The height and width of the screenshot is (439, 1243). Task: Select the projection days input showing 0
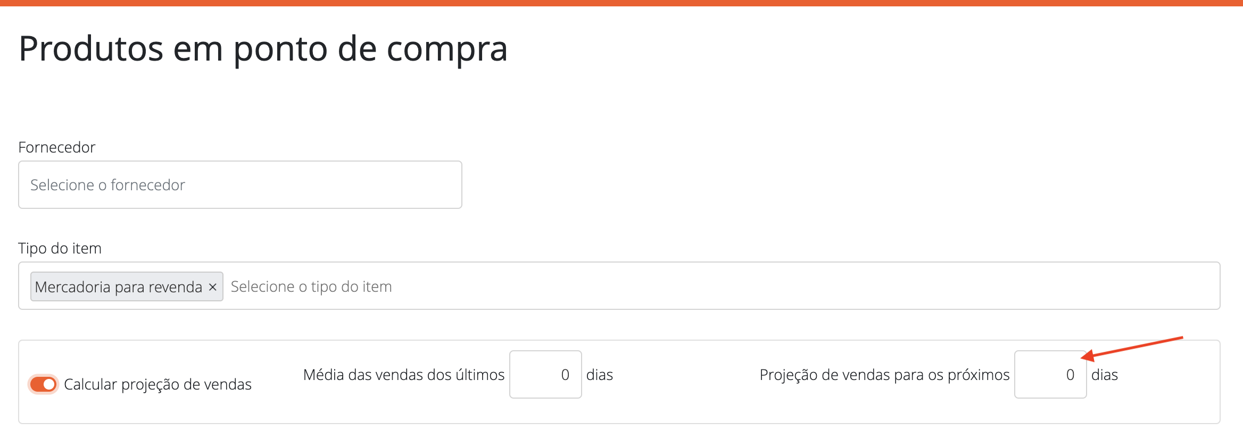tap(1050, 374)
